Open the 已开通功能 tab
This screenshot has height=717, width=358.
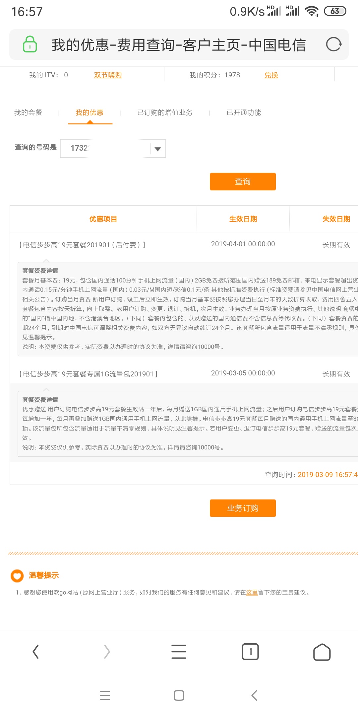[244, 113]
